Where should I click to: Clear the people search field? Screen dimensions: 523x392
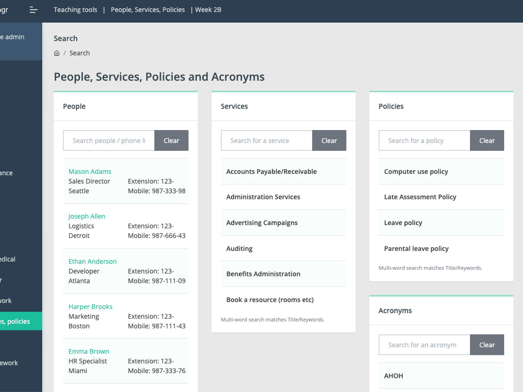pyautogui.click(x=171, y=140)
